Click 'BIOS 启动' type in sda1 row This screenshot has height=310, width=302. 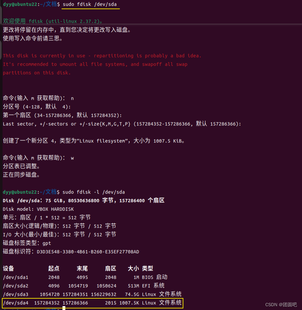click(x=155, y=277)
